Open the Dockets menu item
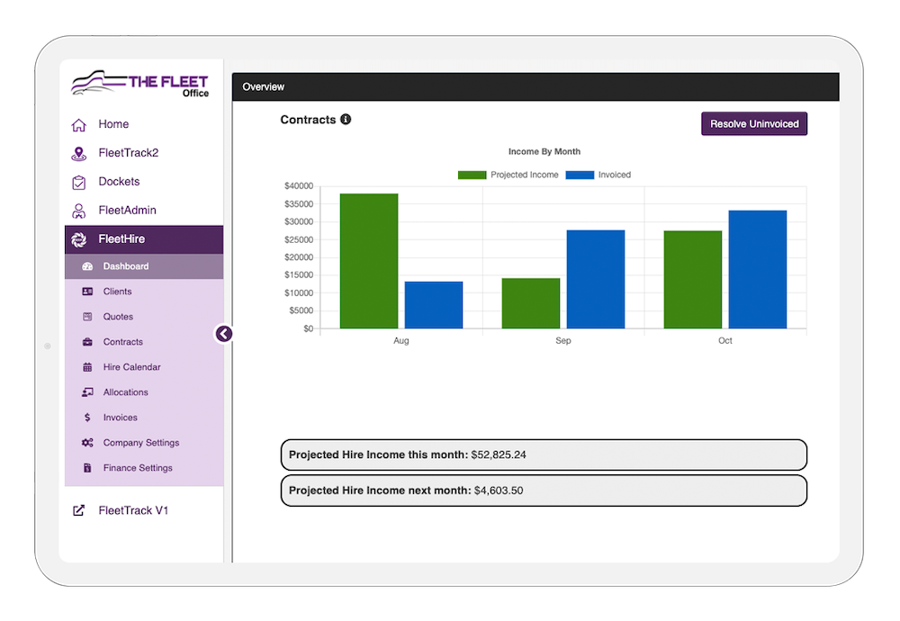This screenshot has height=621, width=900. pyautogui.click(x=143, y=182)
